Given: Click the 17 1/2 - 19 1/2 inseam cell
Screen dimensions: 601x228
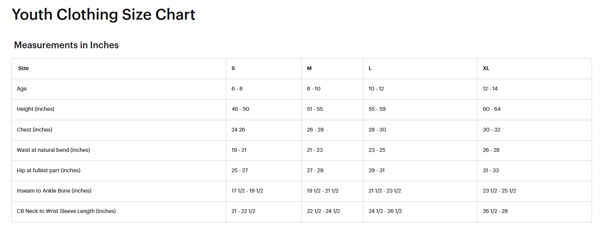Looking at the screenshot, I should (x=247, y=191).
